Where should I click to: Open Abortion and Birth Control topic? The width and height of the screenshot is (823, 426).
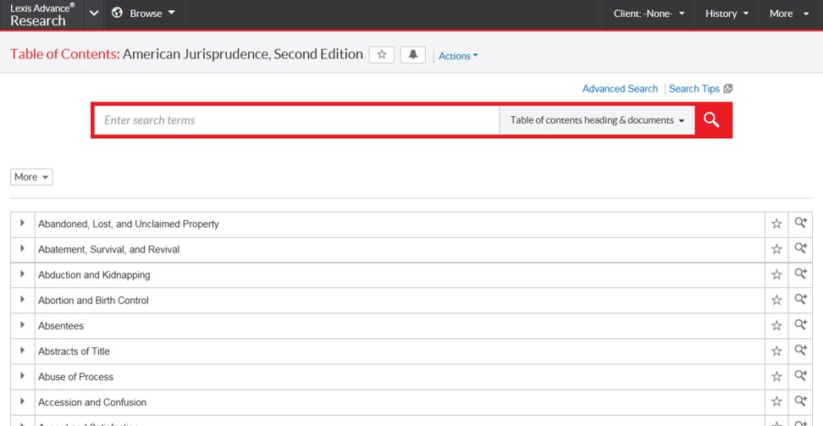[x=93, y=301]
